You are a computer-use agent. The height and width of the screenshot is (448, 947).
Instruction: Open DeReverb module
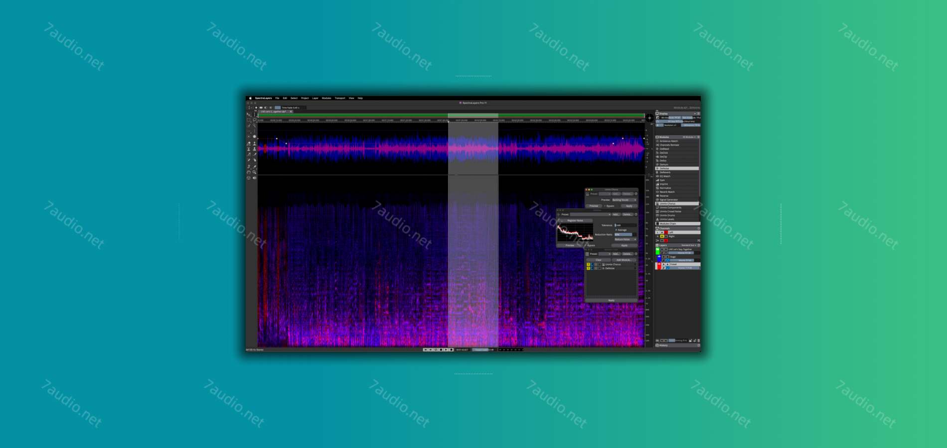(x=677, y=172)
